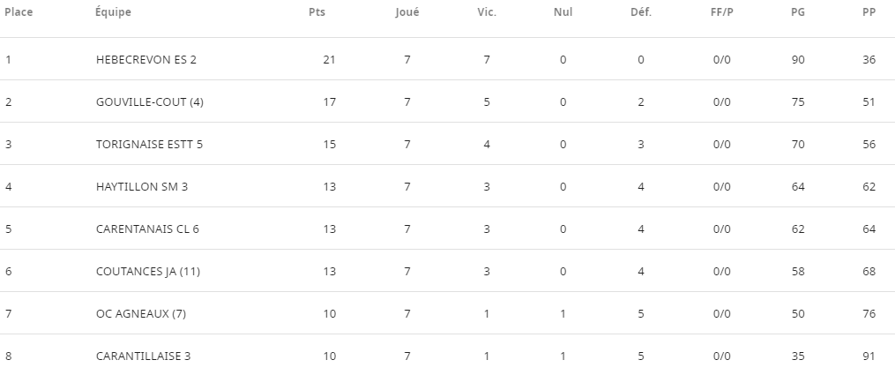Select the Joué column header
895x375 pixels.
pyautogui.click(x=407, y=12)
